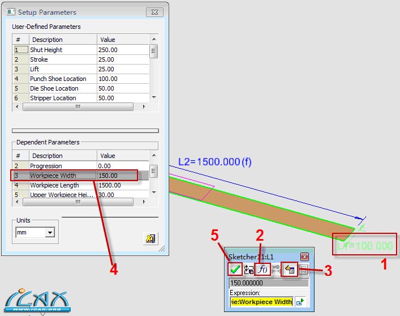This screenshot has height=316, width=400.
Task: Click up arrow of User-Defined vertical scrollbar
Action: point(153,39)
